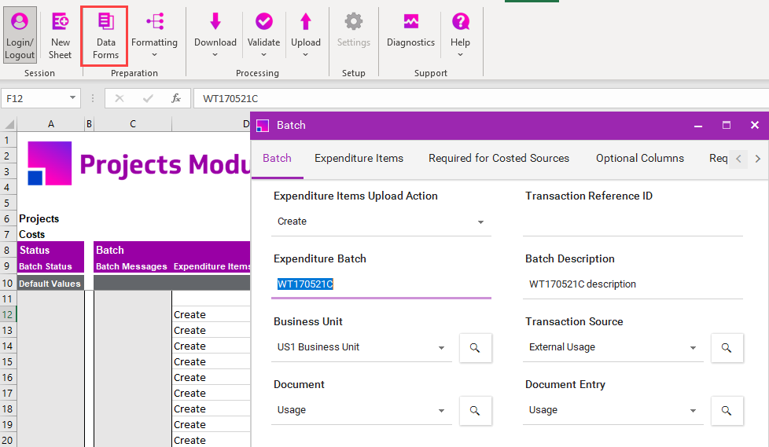769x447 pixels.
Task: Click the Batch Description input field
Action: coord(633,284)
